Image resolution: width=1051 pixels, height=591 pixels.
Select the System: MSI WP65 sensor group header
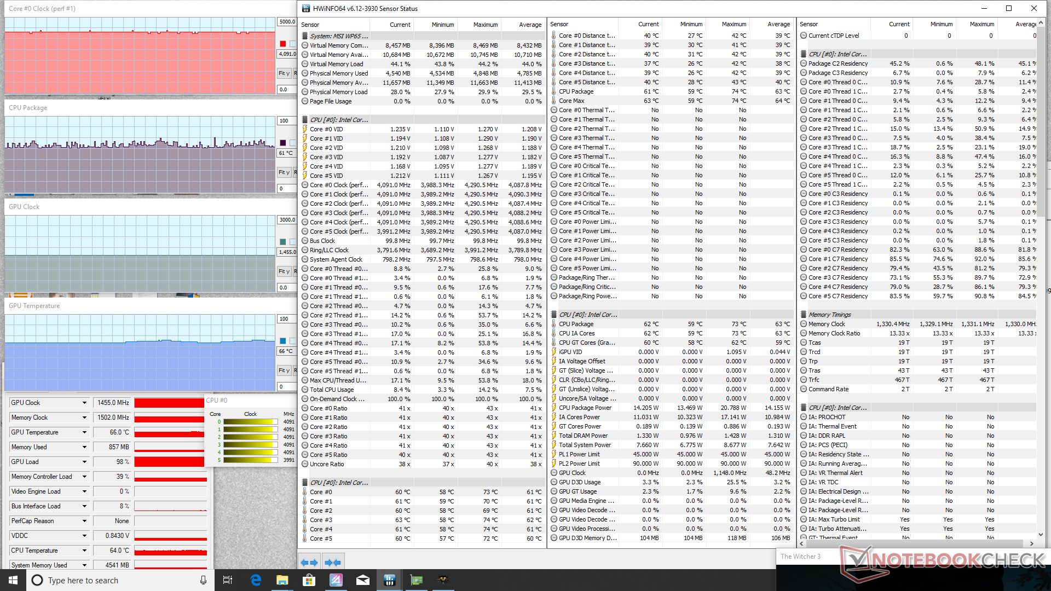click(x=339, y=36)
